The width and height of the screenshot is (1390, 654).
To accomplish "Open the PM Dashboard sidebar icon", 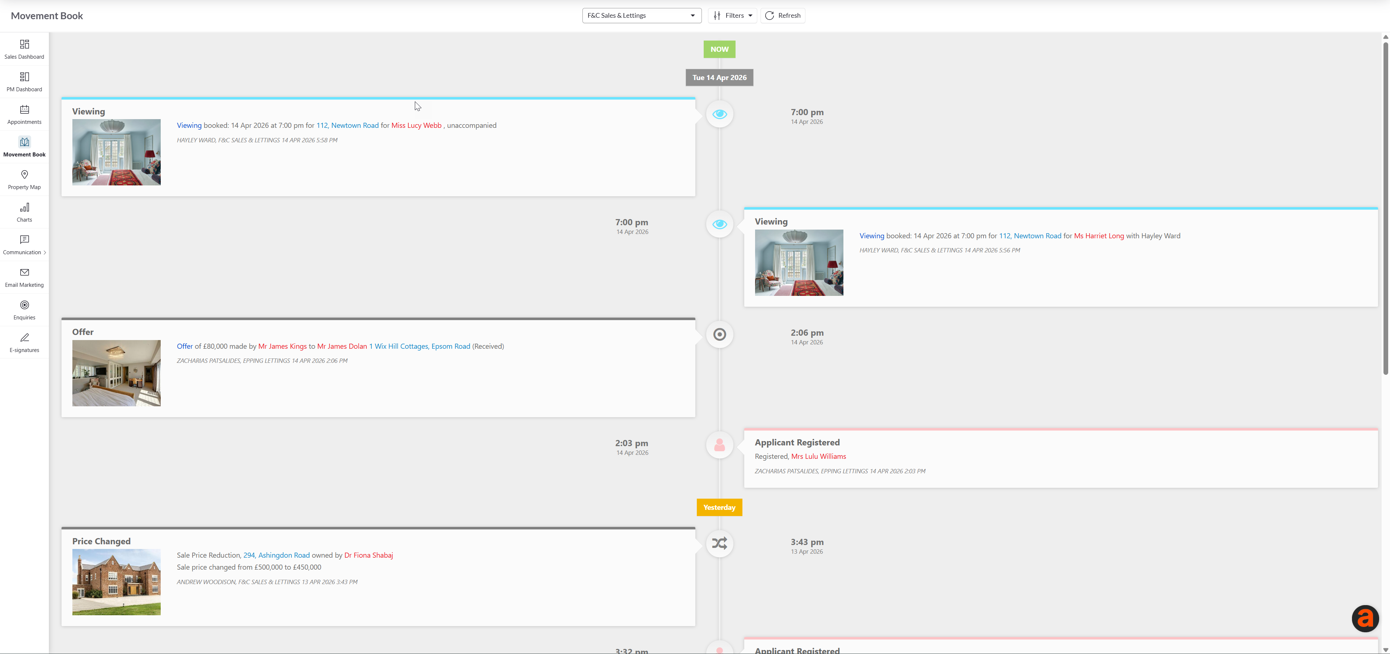I will [24, 77].
